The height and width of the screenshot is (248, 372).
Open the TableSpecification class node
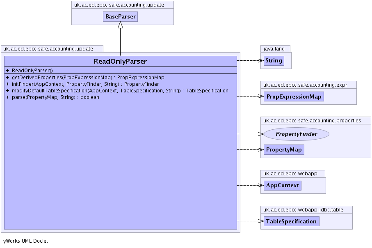[x=291, y=221]
